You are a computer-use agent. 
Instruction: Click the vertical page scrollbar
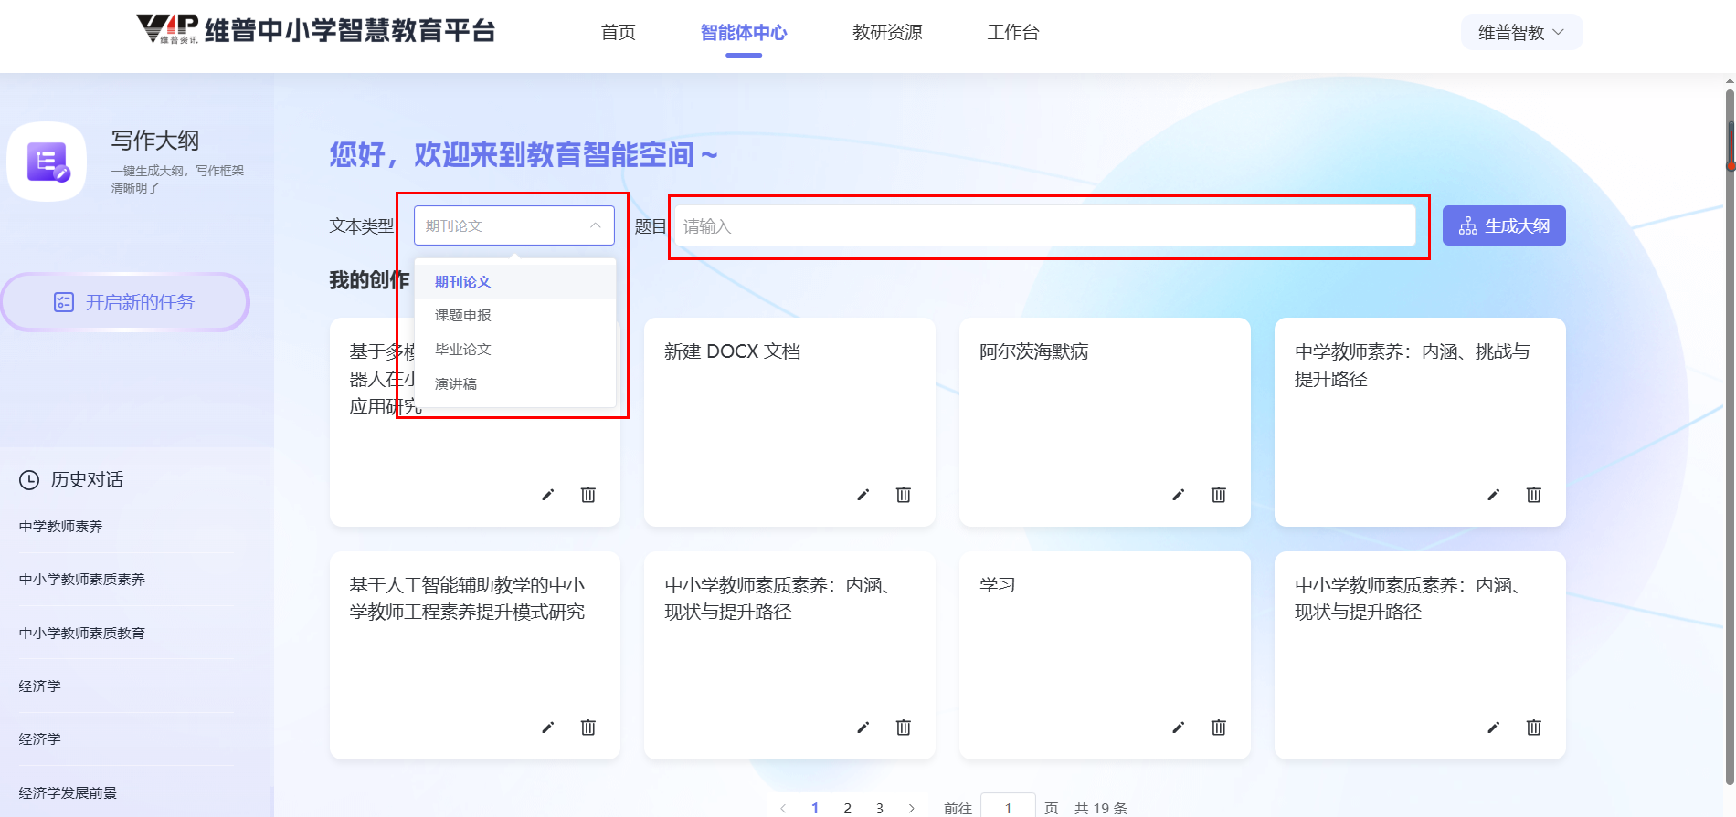pyautogui.click(x=1731, y=438)
